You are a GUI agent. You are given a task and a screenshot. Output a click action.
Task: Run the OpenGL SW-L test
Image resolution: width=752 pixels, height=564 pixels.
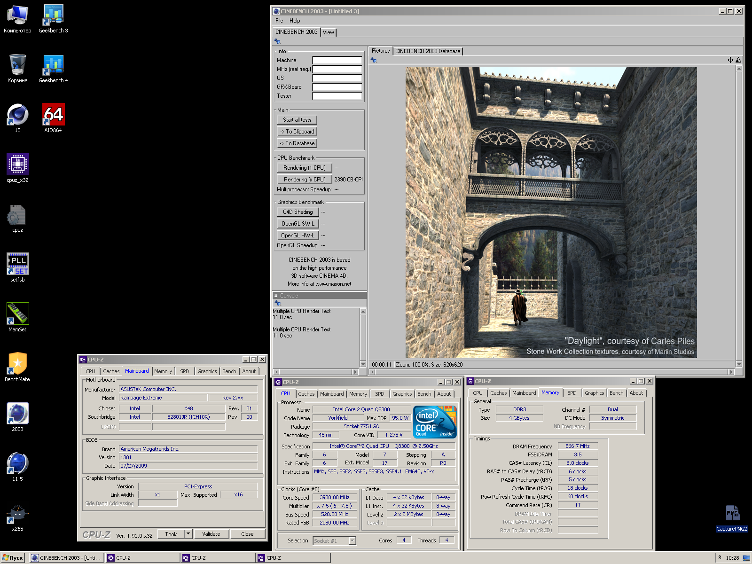(298, 224)
